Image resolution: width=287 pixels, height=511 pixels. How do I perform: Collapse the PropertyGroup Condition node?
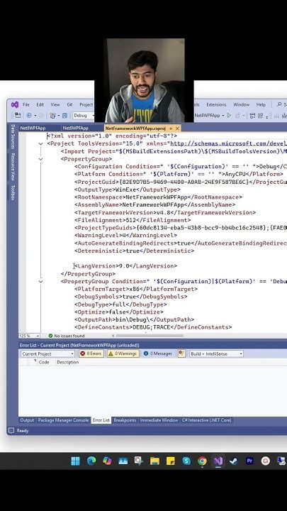pyautogui.click(x=40, y=281)
